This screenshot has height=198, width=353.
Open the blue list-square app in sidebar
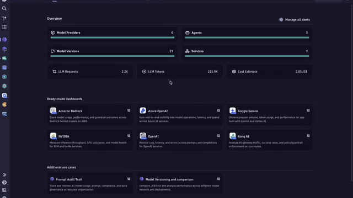click(x=4, y=68)
